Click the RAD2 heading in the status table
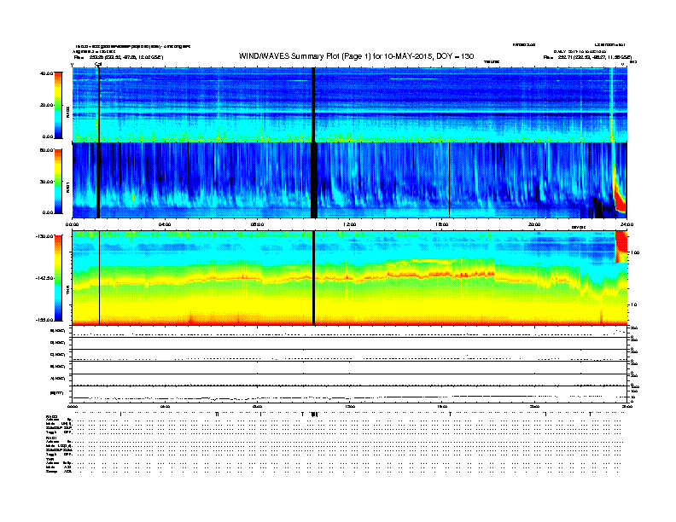This screenshot has width=676, height=522. pyautogui.click(x=52, y=417)
